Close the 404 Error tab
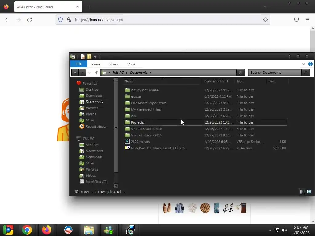Image resolution: width=315 pixels, height=236 pixels. [x=78, y=7]
